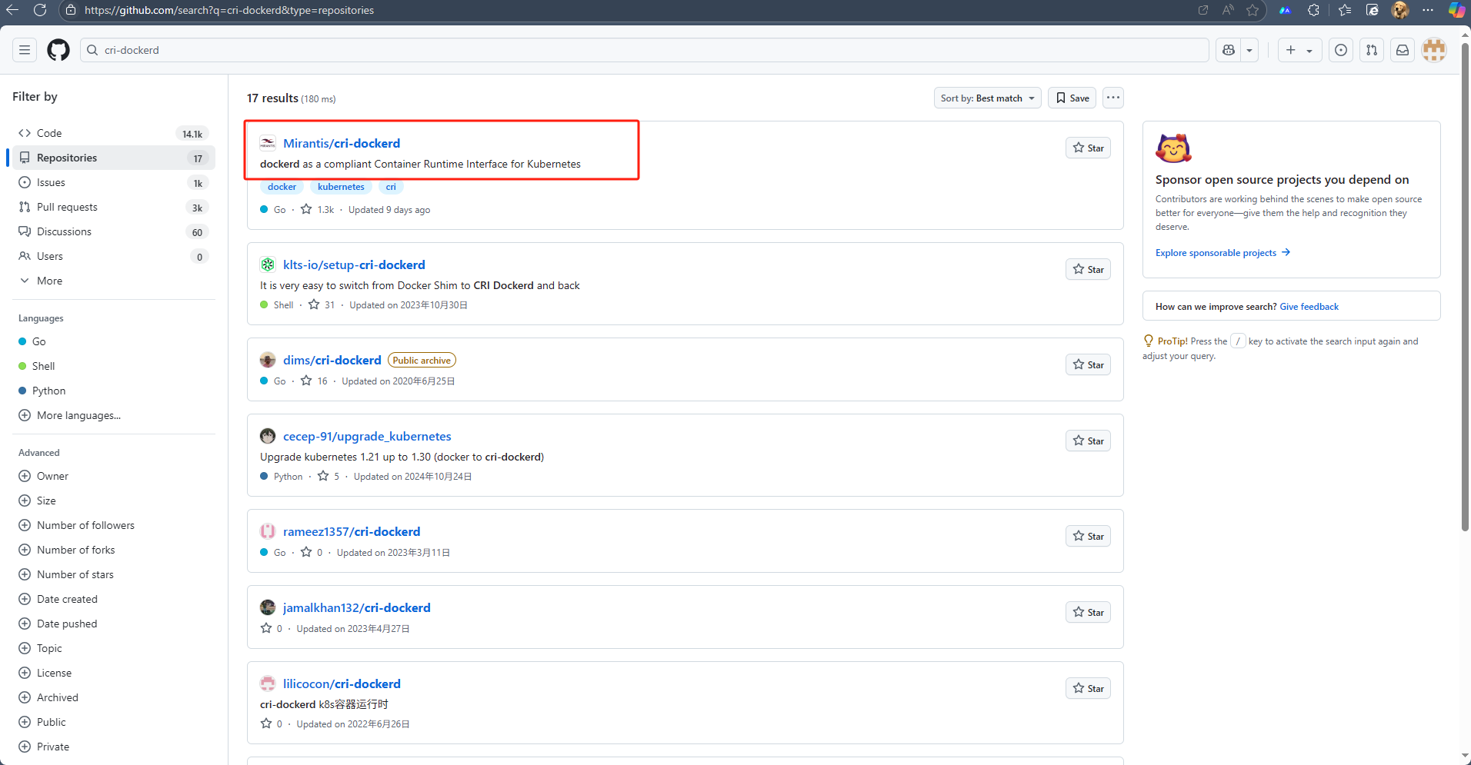Filter results by Users
Screen dimensions: 1471x765
click(x=114, y=256)
